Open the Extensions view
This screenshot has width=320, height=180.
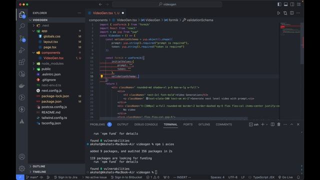point(22,62)
